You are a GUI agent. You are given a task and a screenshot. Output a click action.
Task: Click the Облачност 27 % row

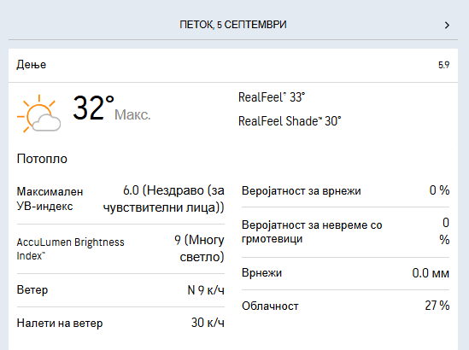(345, 306)
